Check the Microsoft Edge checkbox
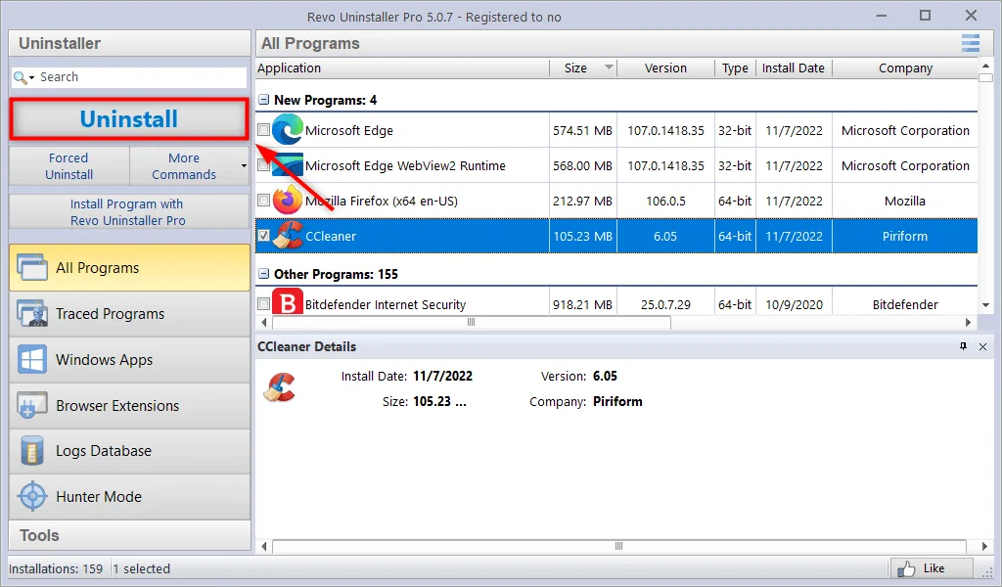The width and height of the screenshot is (1002, 587). coord(263,130)
